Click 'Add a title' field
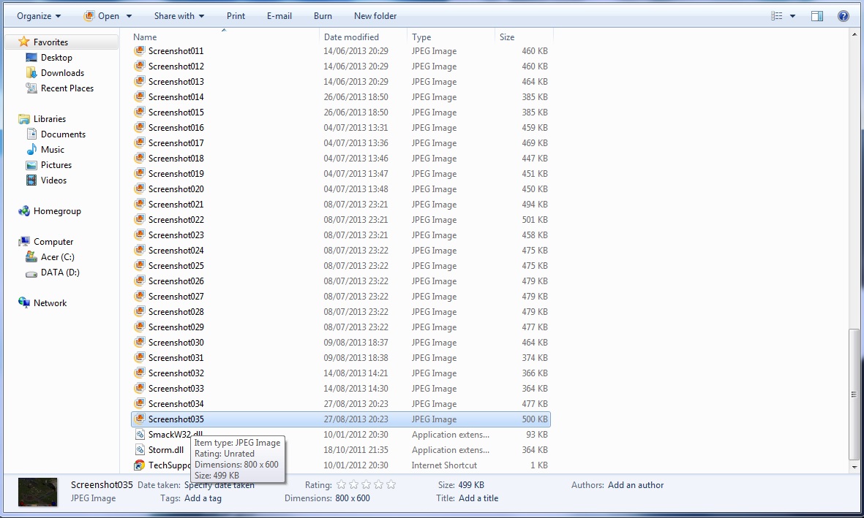 point(478,498)
